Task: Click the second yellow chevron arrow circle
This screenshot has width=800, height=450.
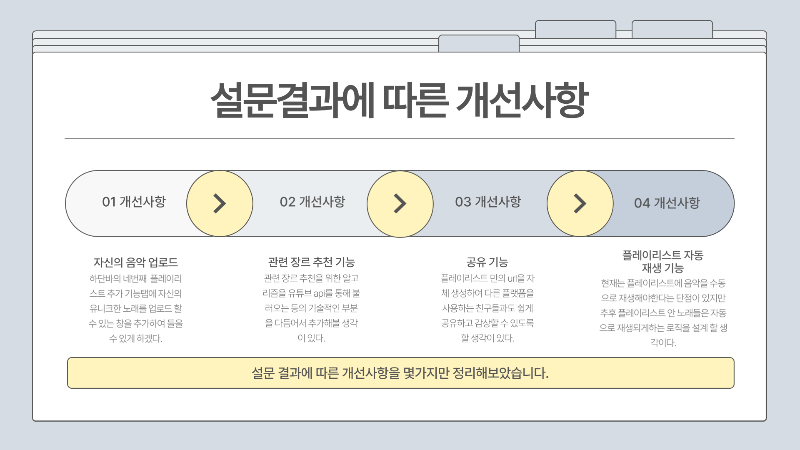Action: click(x=400, y=204)
